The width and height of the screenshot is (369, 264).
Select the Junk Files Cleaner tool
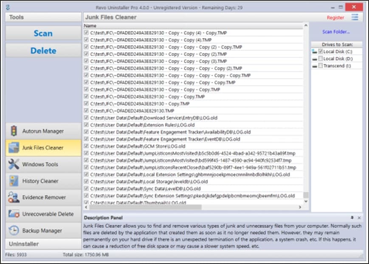tap(42, 148)
